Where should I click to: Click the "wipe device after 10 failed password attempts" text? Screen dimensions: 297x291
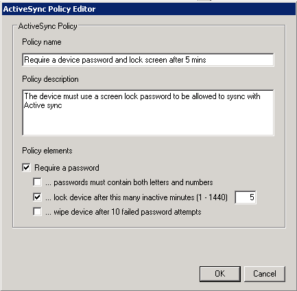128,212
